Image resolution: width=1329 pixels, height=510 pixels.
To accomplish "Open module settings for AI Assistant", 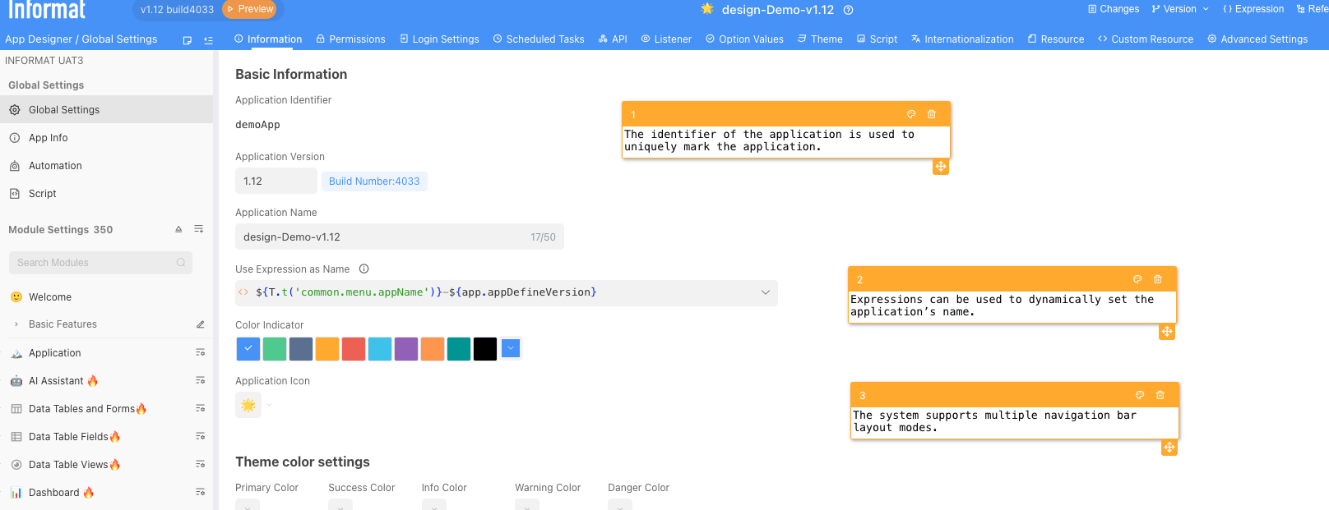I will 200,380.
